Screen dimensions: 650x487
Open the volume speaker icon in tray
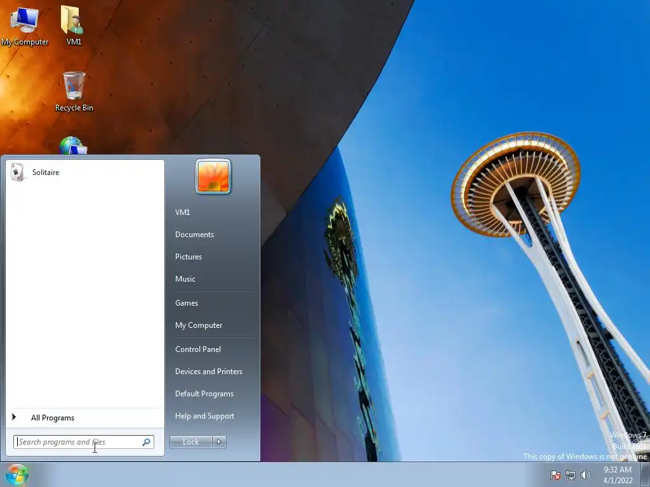coord(585,475)
